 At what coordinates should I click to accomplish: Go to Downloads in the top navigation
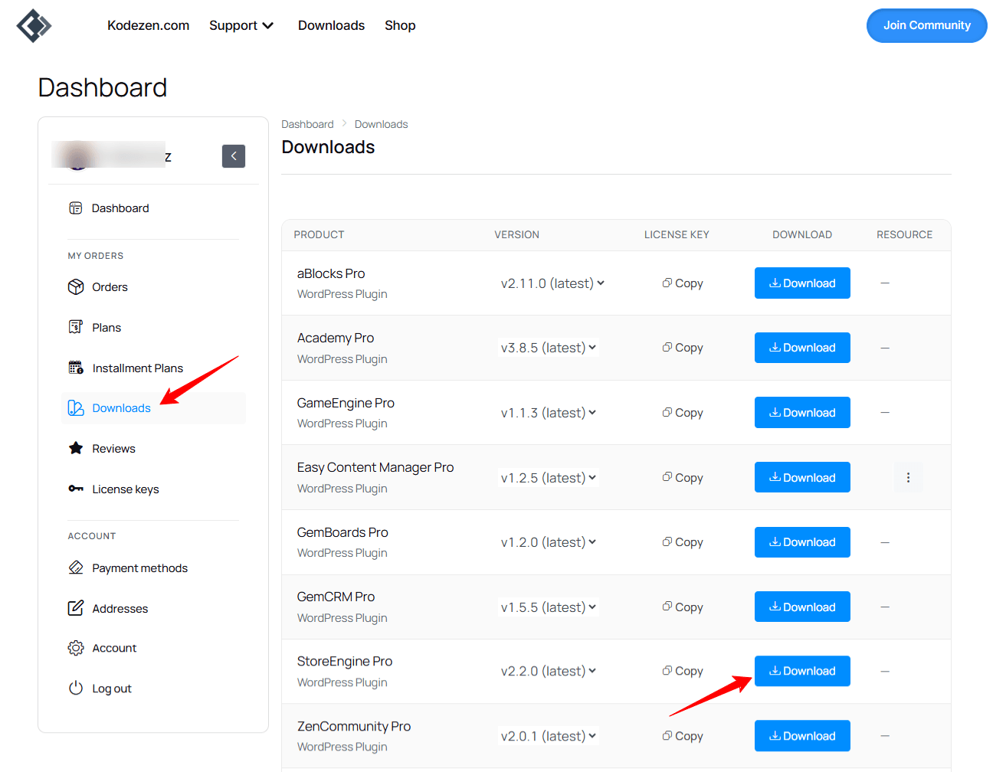[x=331, y=25]
